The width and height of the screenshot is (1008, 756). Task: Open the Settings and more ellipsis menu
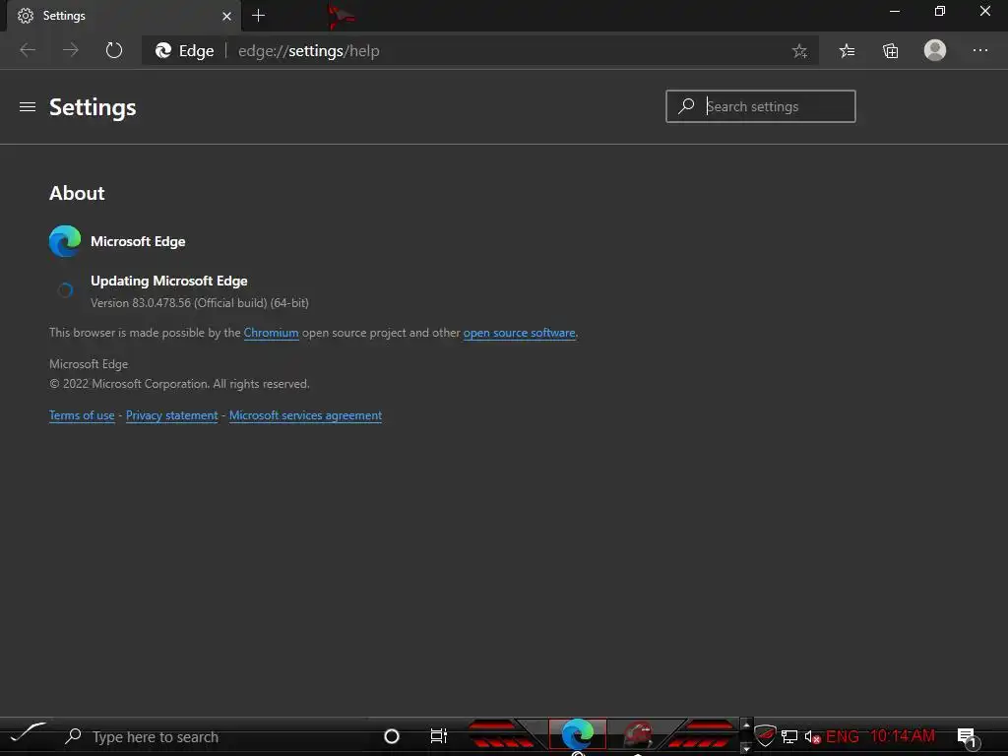(x=979, y=50)
